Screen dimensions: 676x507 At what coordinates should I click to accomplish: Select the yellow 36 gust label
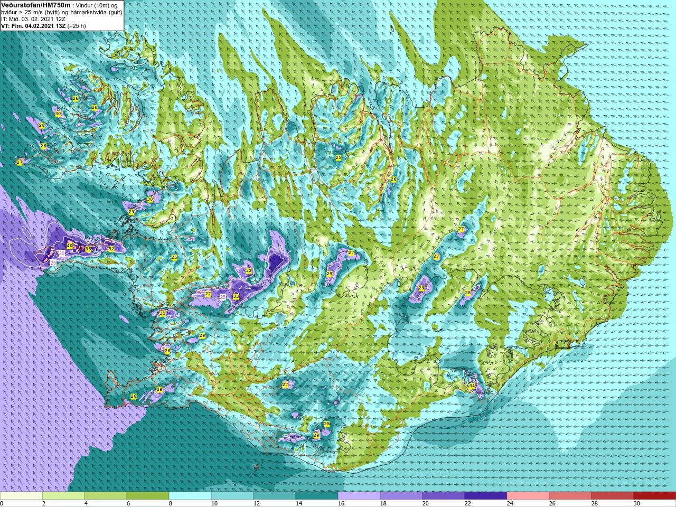(x=88, y=249)
